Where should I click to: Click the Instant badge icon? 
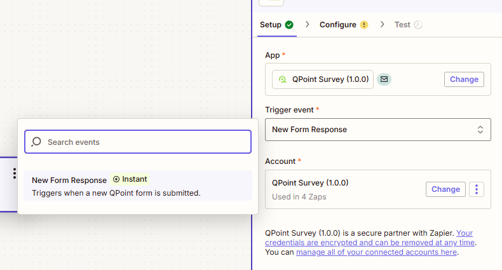(116, 179)
